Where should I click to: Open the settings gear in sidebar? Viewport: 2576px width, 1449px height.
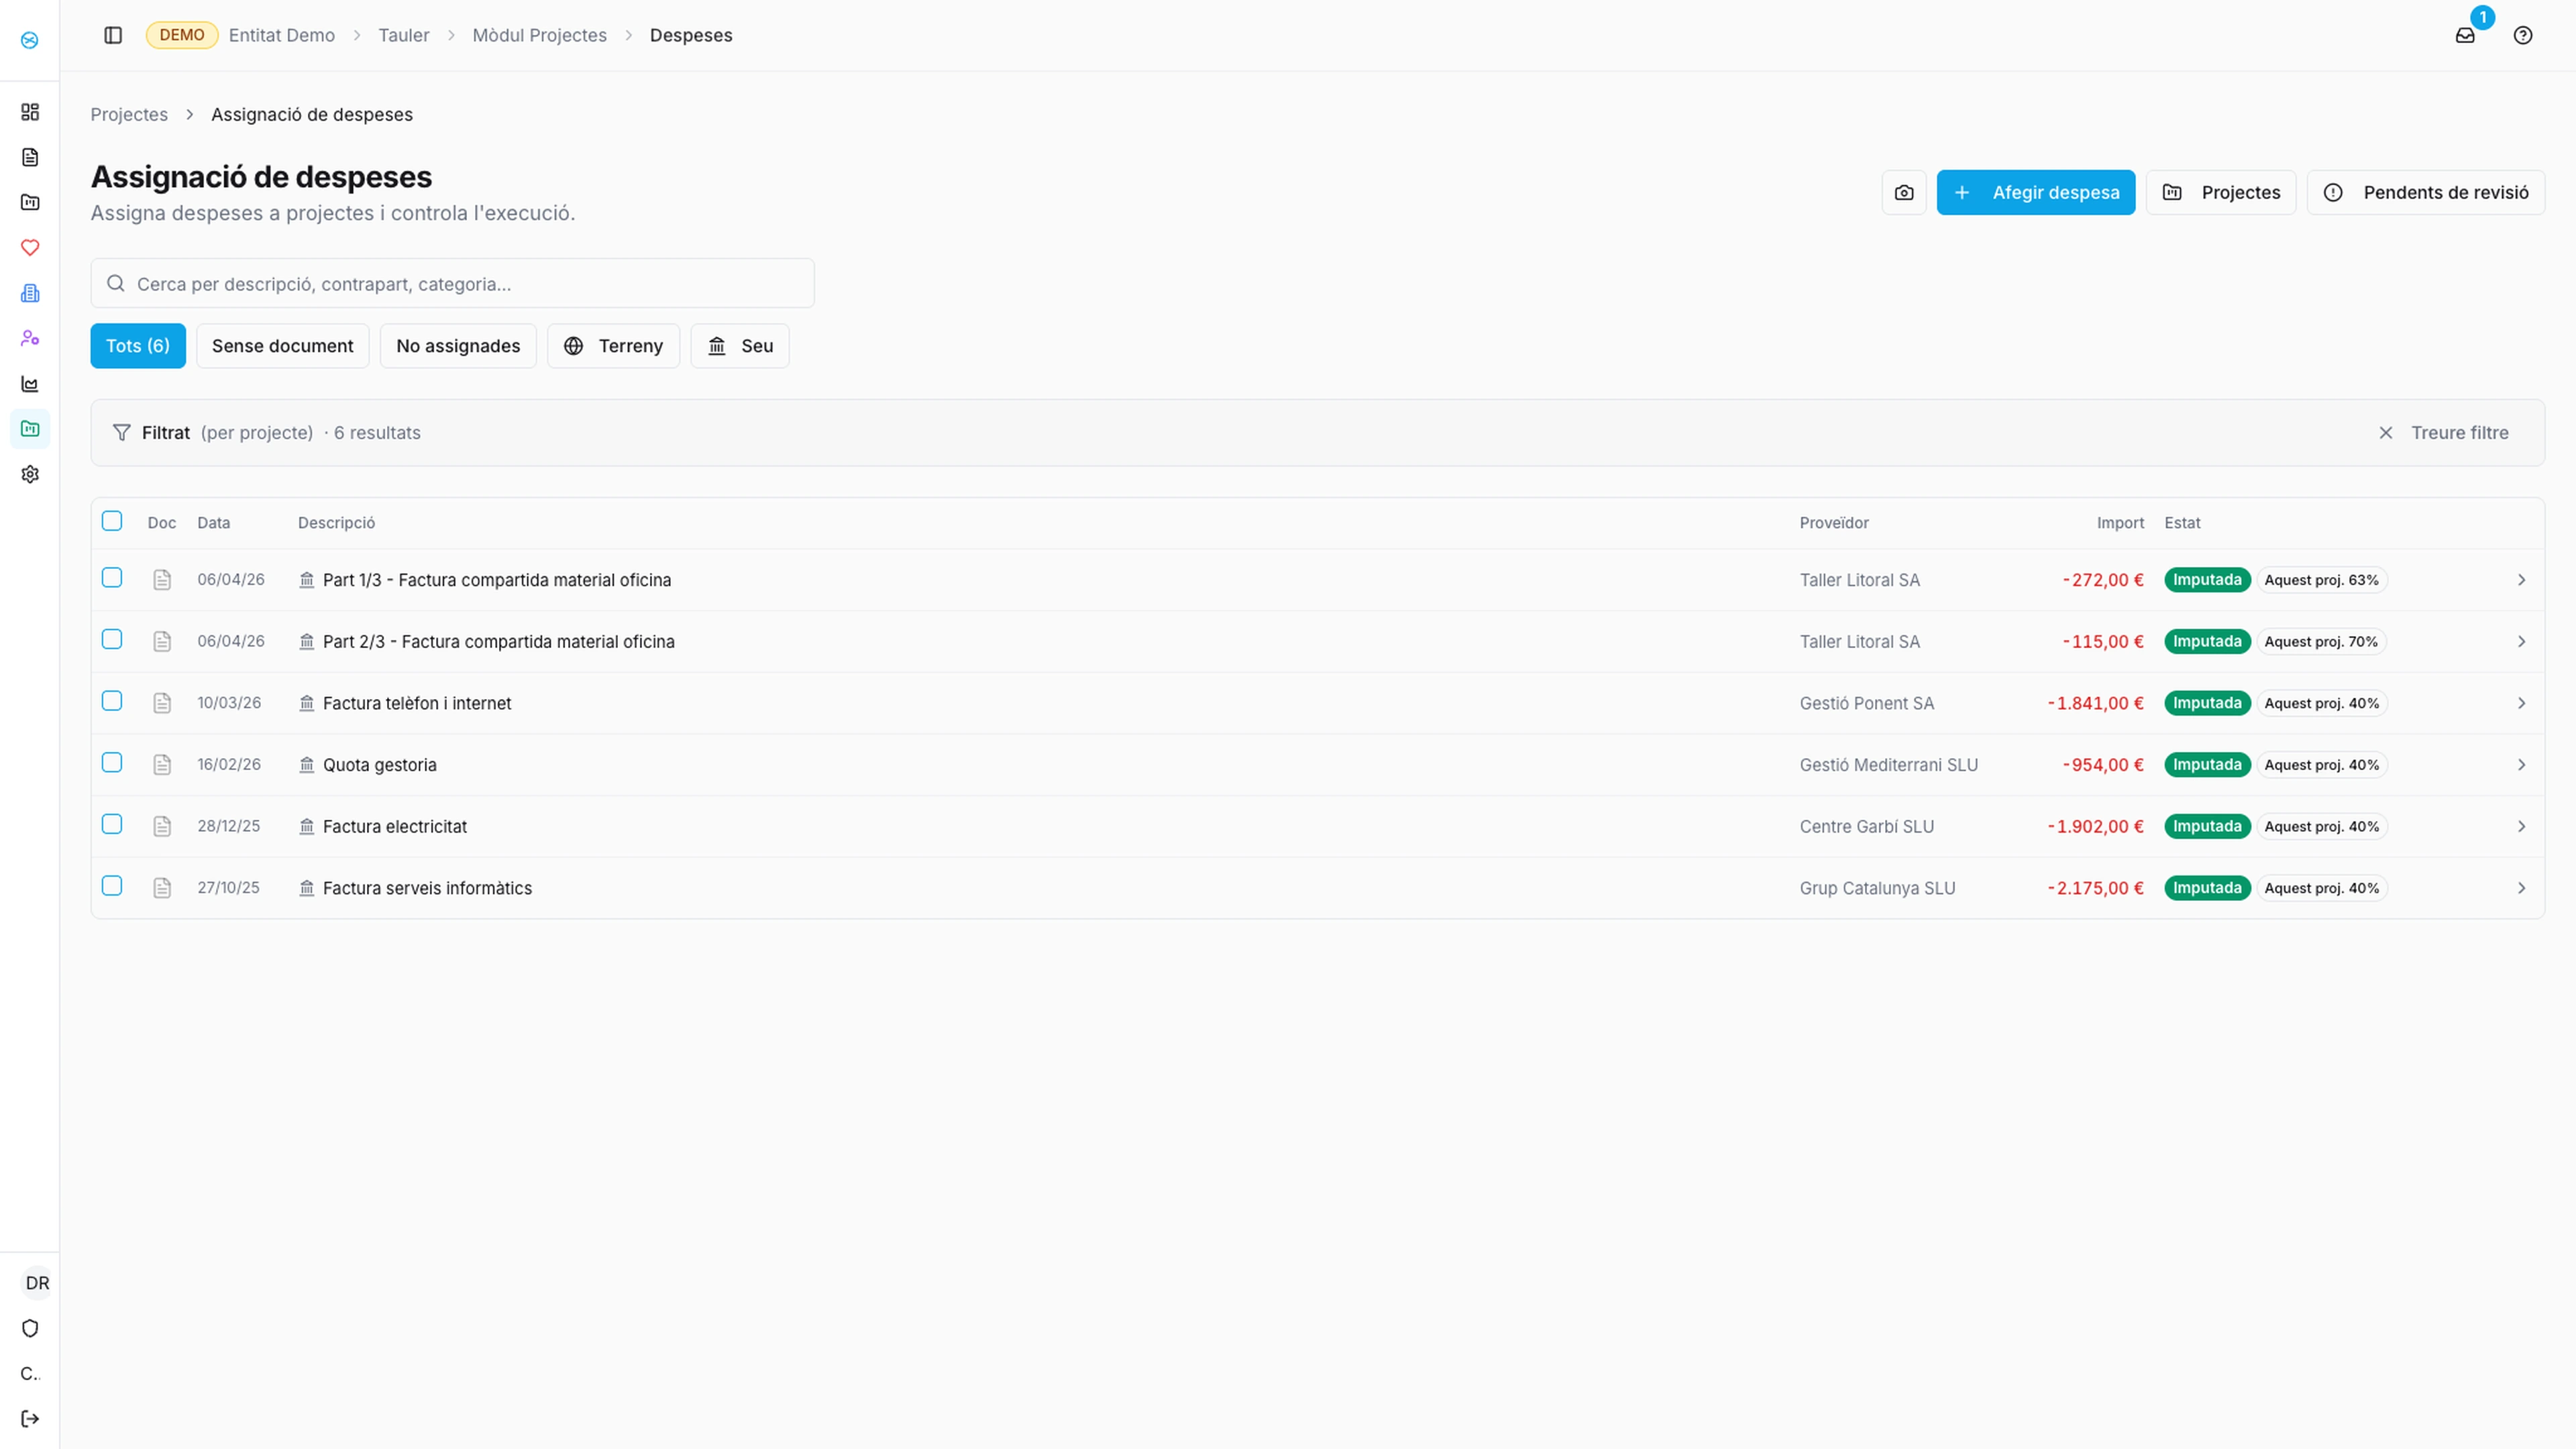click(x=30, y=474)
